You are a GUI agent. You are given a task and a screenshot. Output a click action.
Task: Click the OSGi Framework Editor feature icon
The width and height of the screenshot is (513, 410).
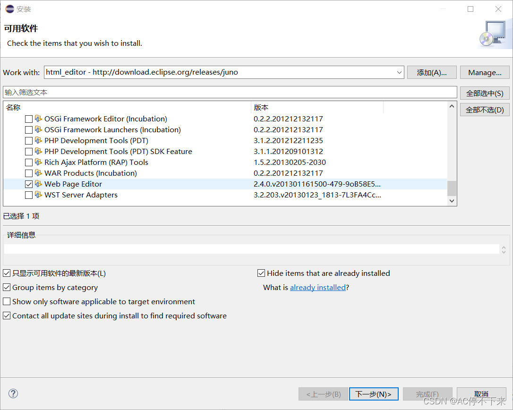[x=38, y=119]
